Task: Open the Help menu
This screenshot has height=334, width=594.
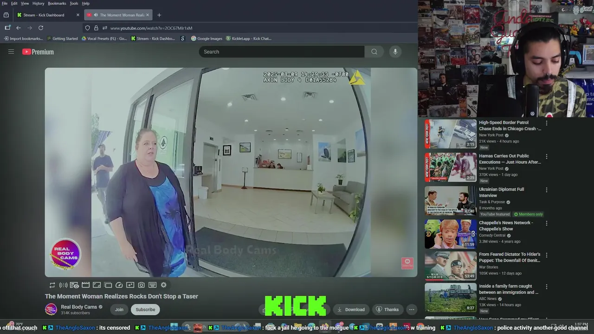Action: 86,3
